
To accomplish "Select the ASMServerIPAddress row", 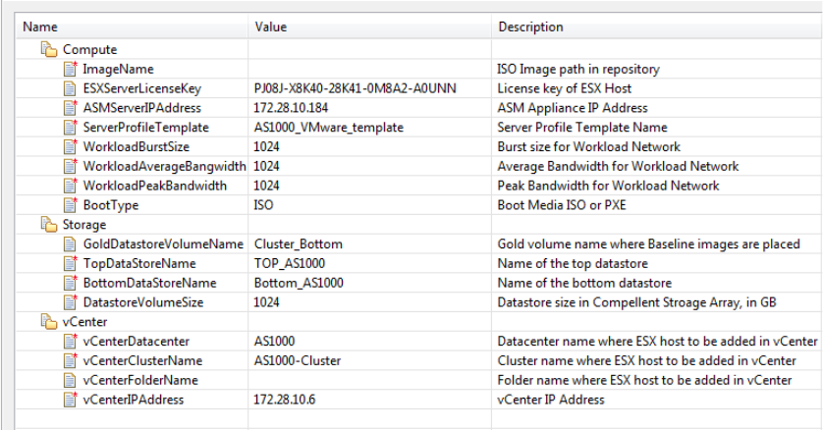I will 142,108.
